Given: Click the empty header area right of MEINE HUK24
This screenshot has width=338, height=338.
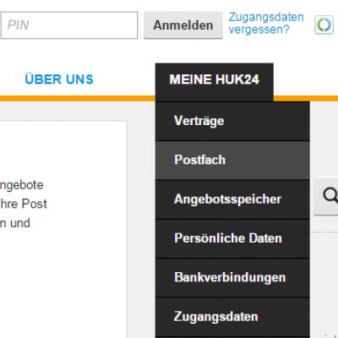Looking at the screenshot, I should pyautogui.click(x=306, y=79).
